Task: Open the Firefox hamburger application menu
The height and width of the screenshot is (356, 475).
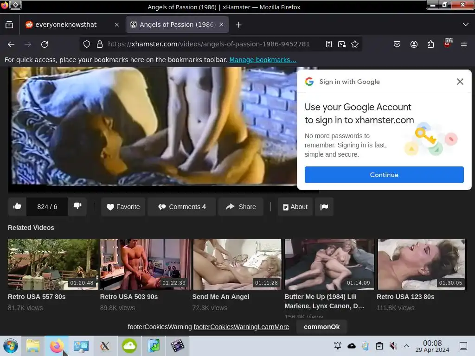Action: tap(464, 44)
